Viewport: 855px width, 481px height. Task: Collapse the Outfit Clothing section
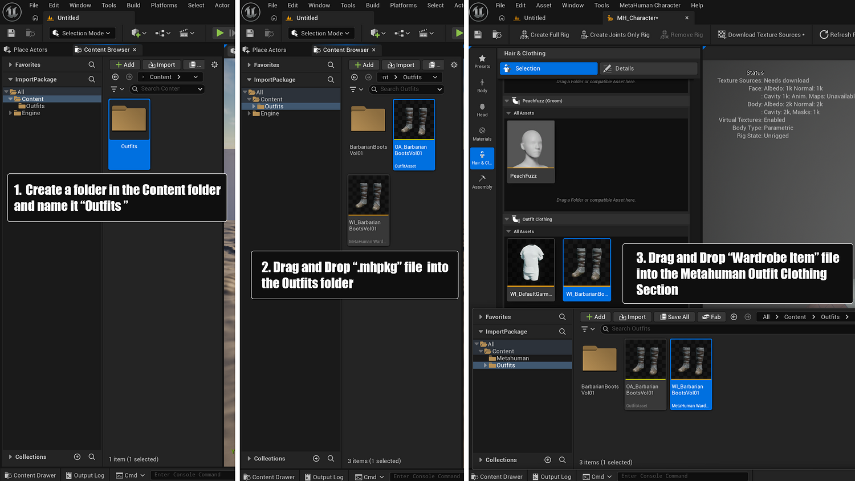pyautogui.click(x=507, y=219)
